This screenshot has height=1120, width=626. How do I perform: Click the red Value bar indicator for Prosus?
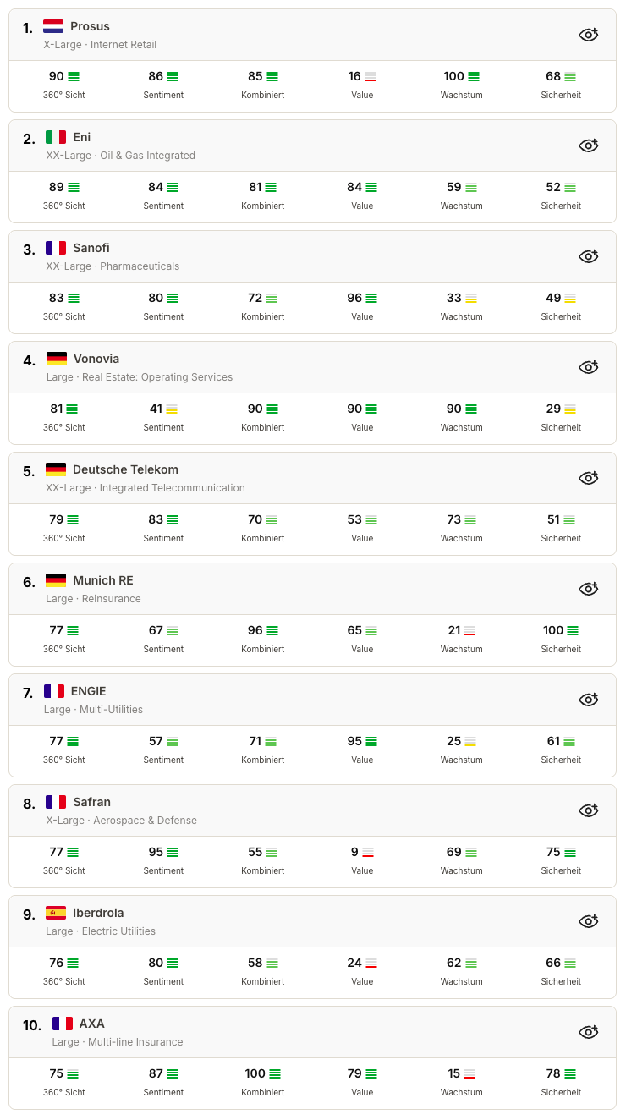tap(371, 77)
